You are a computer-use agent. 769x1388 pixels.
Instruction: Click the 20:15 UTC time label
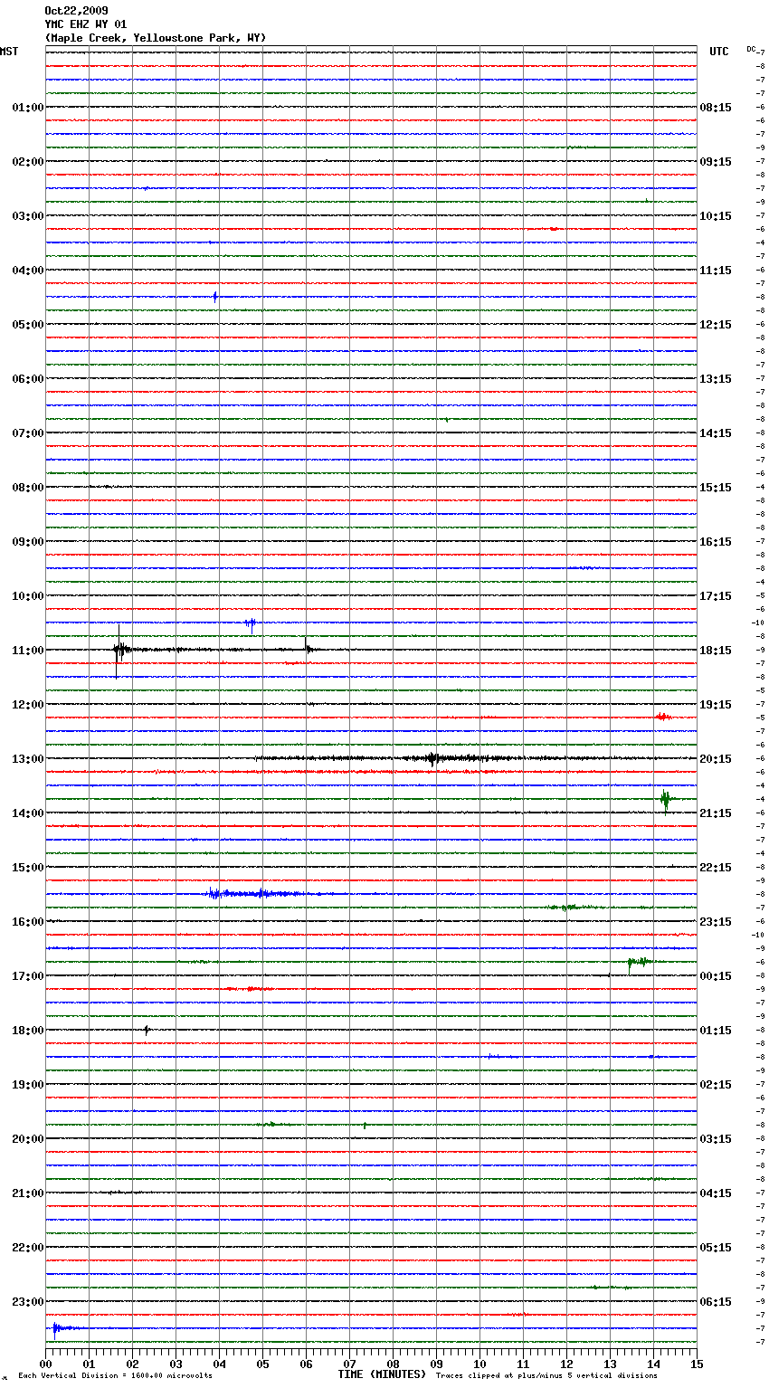pyautogui.click(x=716, y=759)
